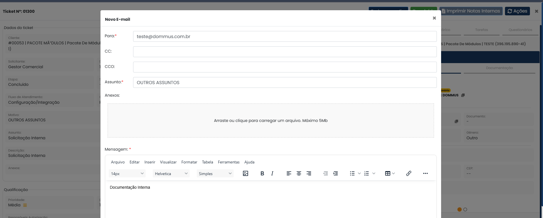
Task: Align message text left
Action: pos(289,173)
